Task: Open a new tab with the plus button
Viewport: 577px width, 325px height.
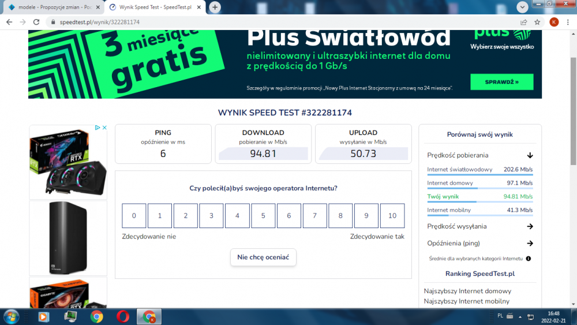Action: tap(215, 7)
